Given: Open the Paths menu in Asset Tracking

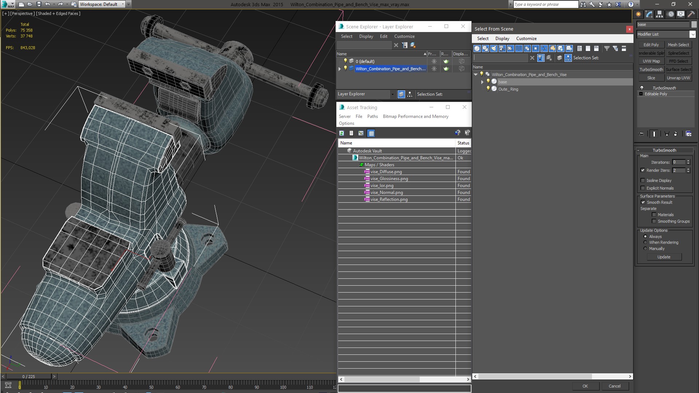Looking at the screenshot, I should coord(372,116).
